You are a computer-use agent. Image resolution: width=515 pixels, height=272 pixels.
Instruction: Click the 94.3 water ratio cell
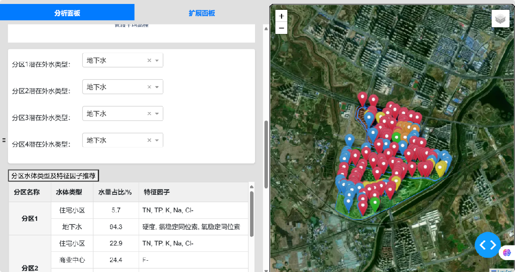coord(116,227)
